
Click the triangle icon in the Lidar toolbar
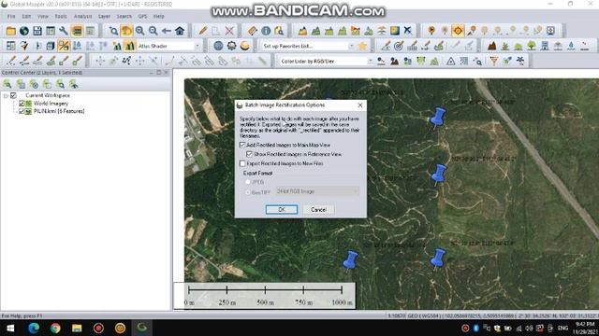[451, 61]
